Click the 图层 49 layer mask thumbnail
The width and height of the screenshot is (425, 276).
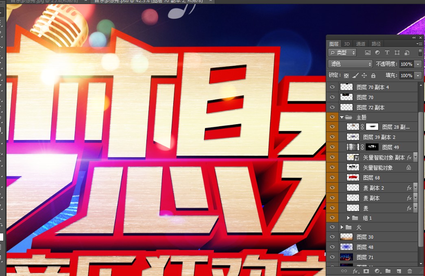tap(372, 147)
